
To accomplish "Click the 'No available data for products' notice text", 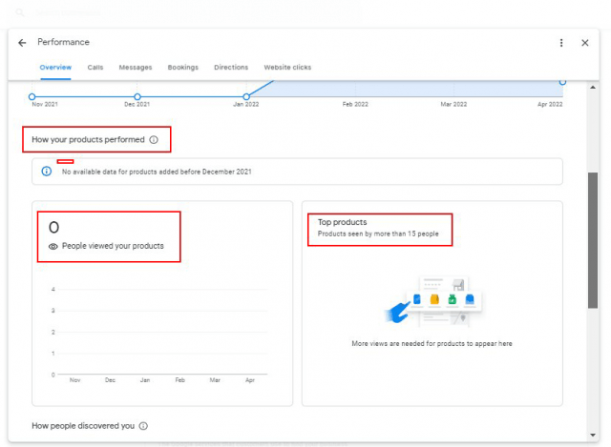I will point(157,172).
